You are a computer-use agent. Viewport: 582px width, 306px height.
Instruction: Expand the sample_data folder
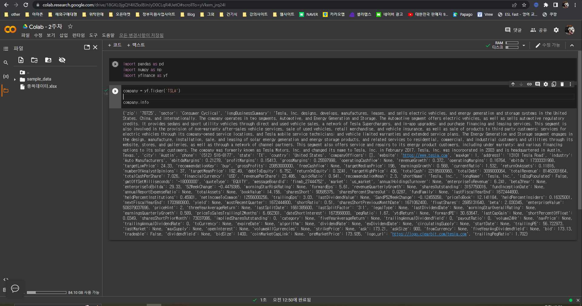coord(15,80)
